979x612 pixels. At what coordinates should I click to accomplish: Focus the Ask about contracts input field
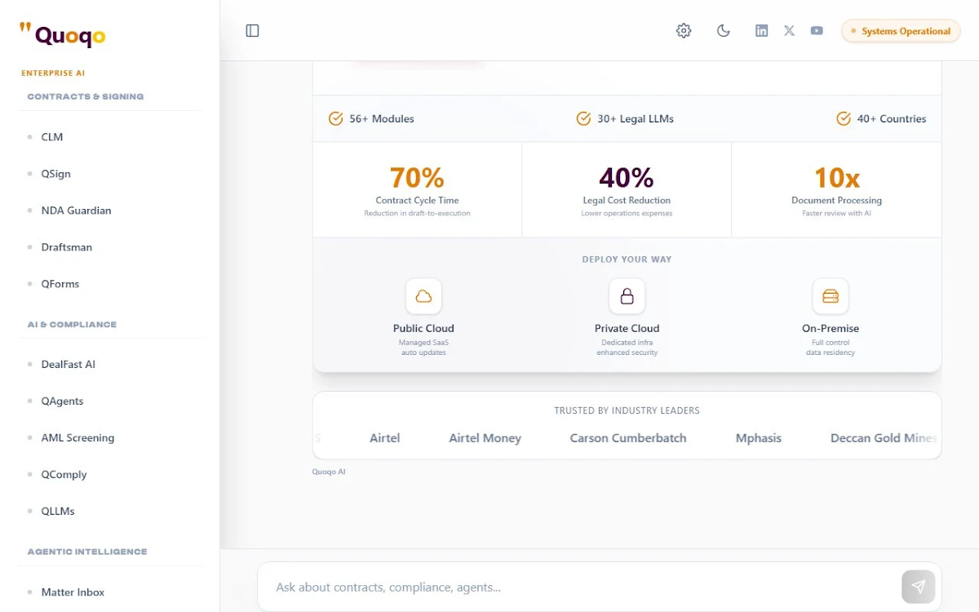(x=583, y=588)
